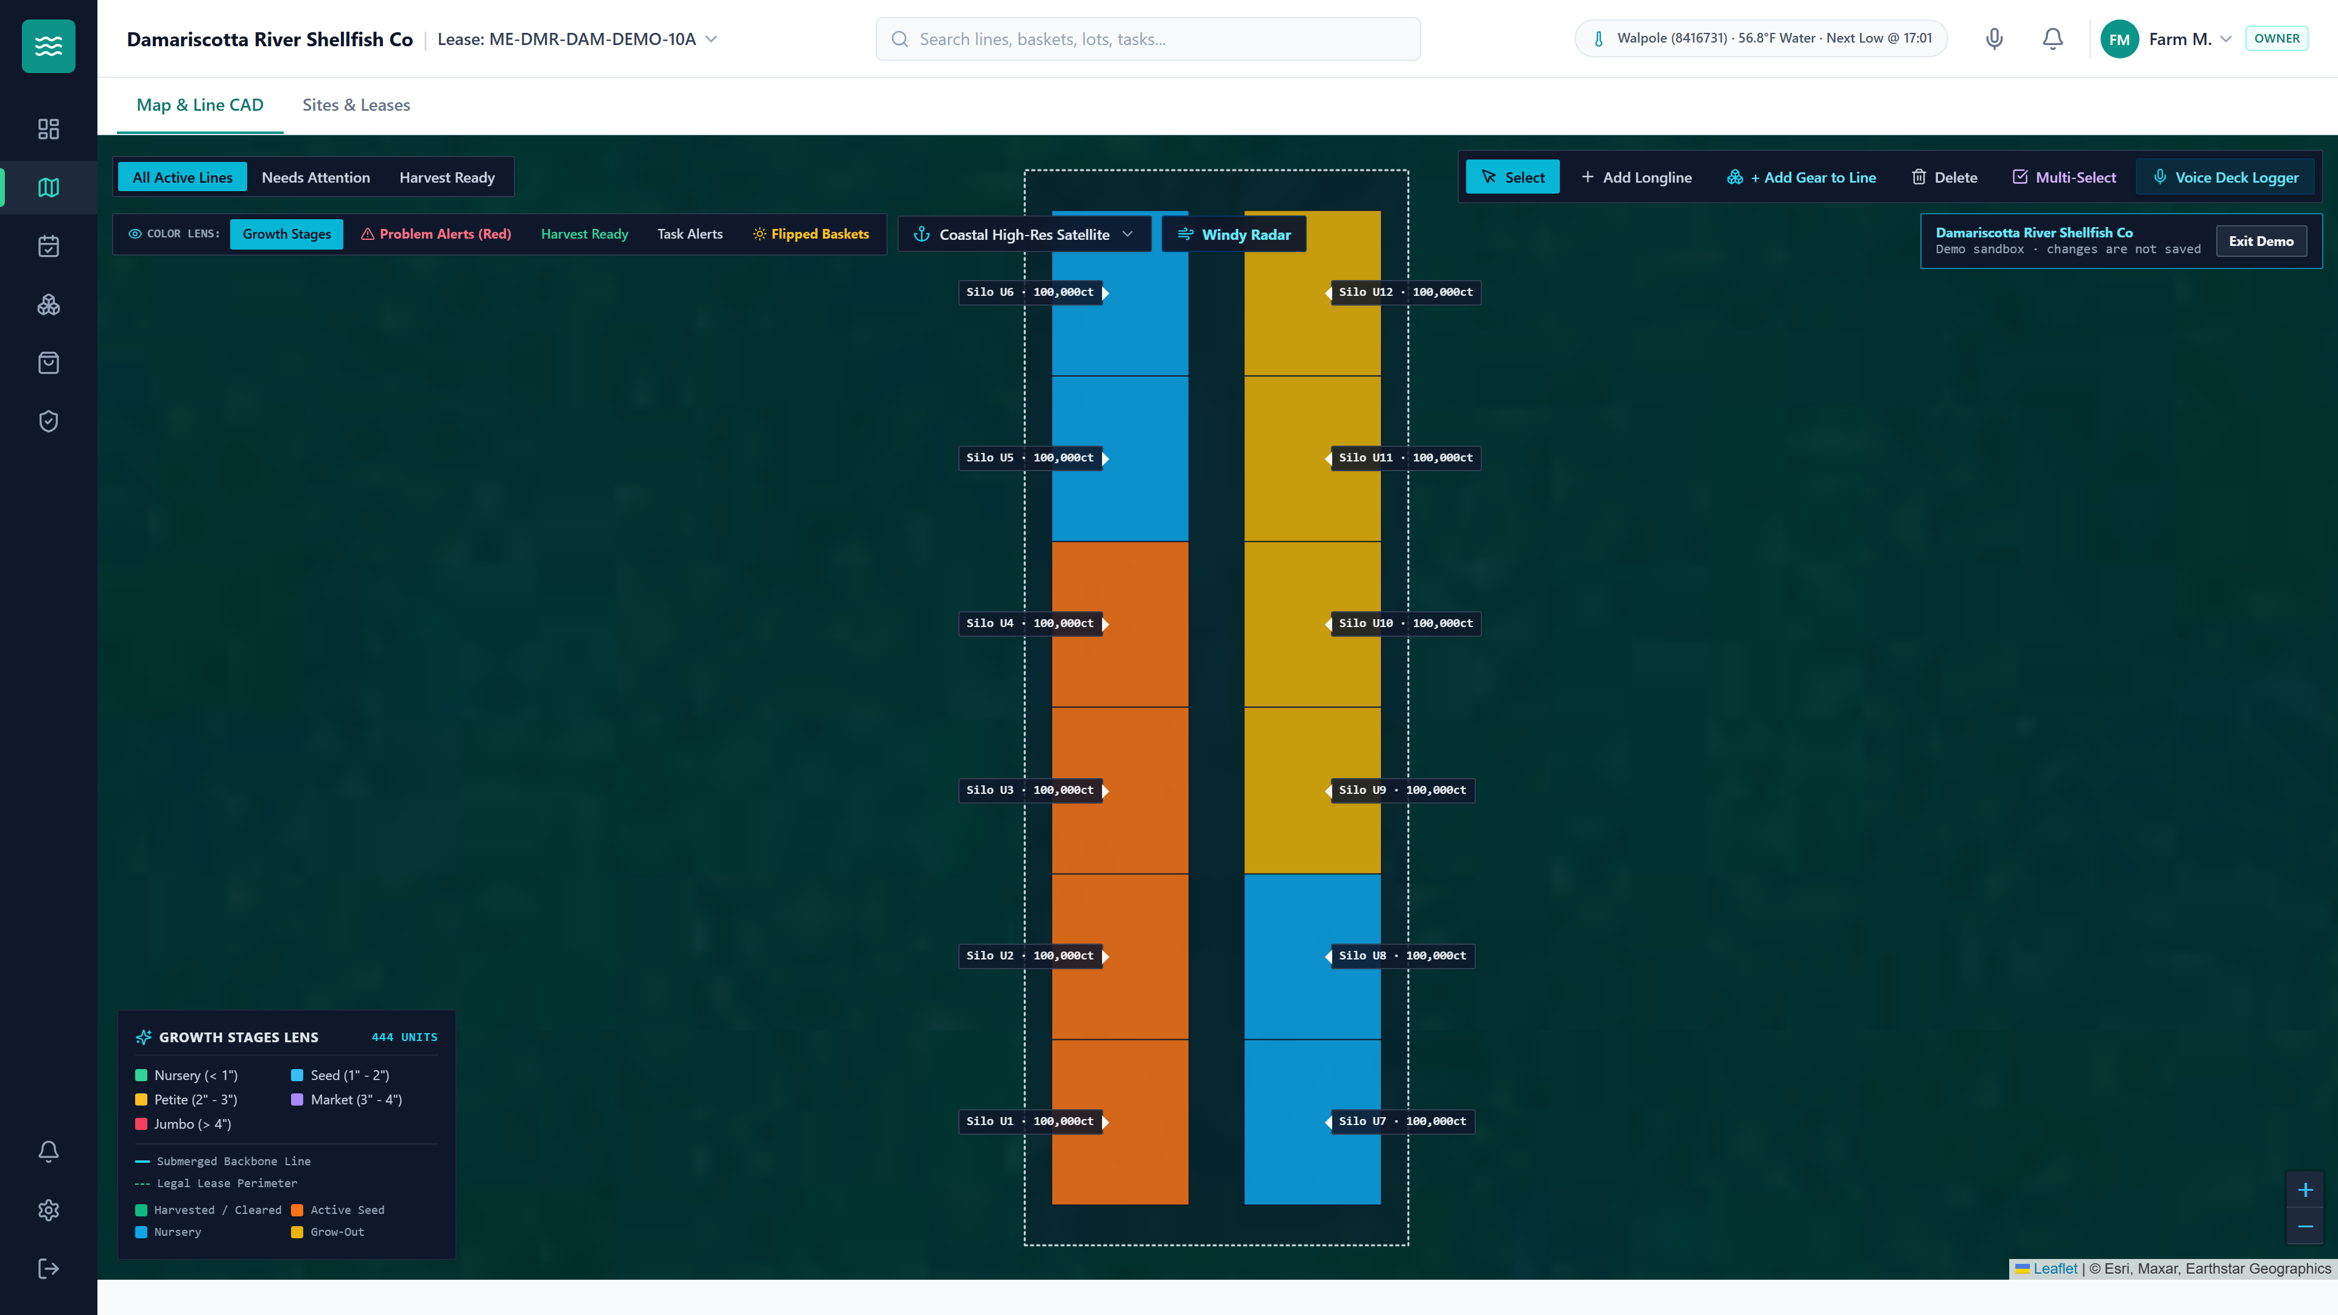This screenshot has width=2338, height=1315.
Task: Select Silo U6 label on map
Action: 1030,292
